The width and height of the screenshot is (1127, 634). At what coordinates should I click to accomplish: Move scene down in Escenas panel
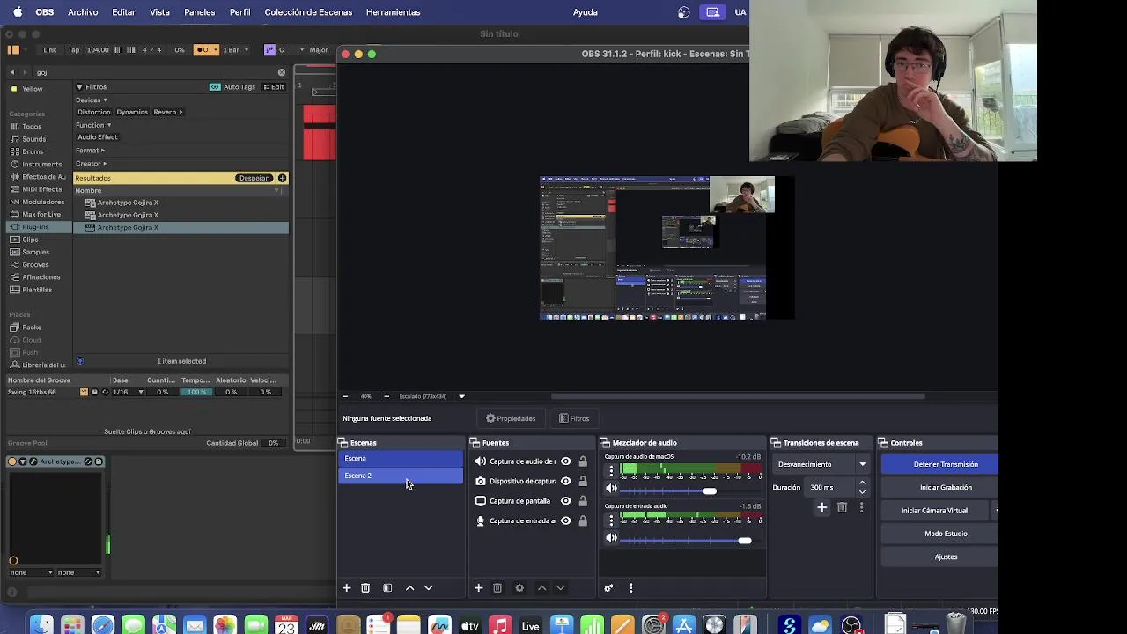coord(429,587)
